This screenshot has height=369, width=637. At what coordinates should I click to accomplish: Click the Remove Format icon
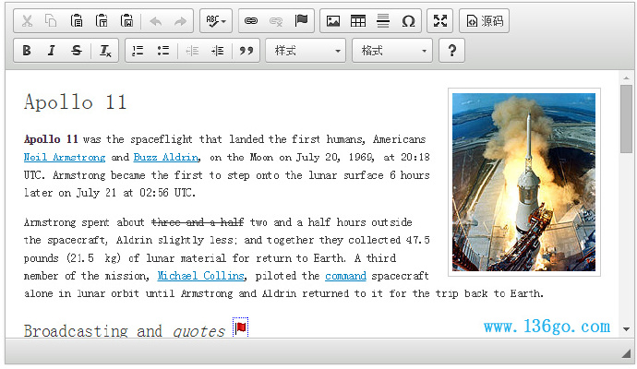click(106, 51)
